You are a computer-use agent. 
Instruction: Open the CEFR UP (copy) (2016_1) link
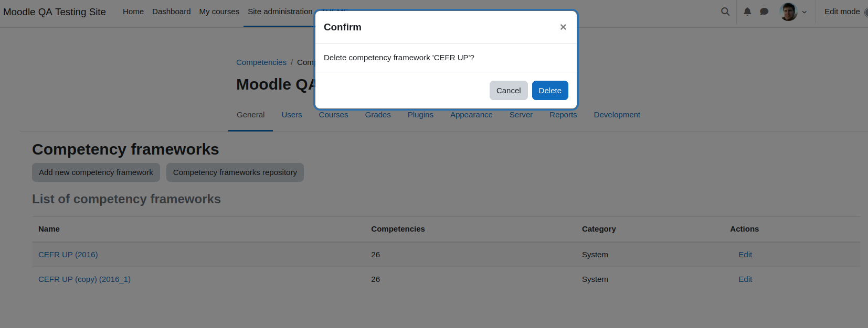click(84, 279)
